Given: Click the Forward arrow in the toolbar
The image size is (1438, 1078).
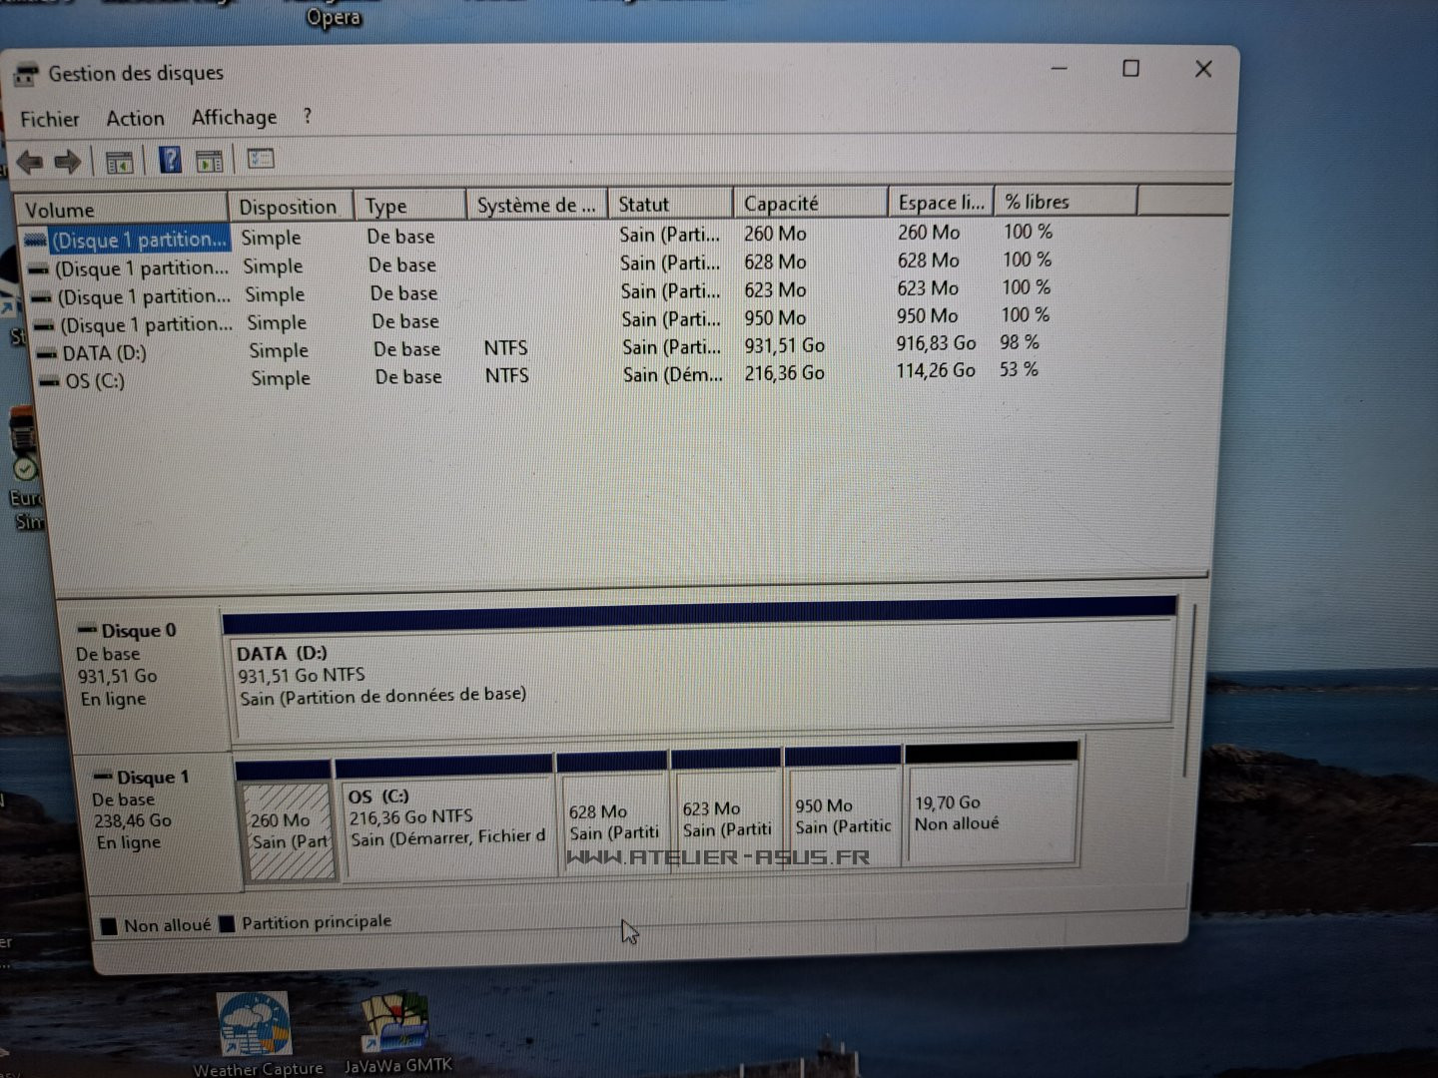Looking at the screenshot, I should [68, 161].
